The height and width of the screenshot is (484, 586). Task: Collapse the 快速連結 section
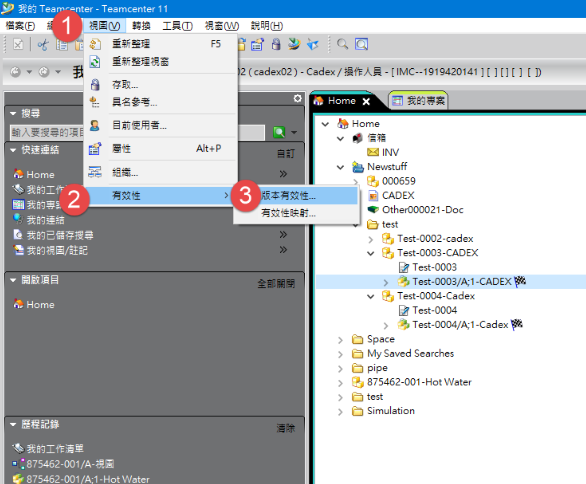coord(13,150)
